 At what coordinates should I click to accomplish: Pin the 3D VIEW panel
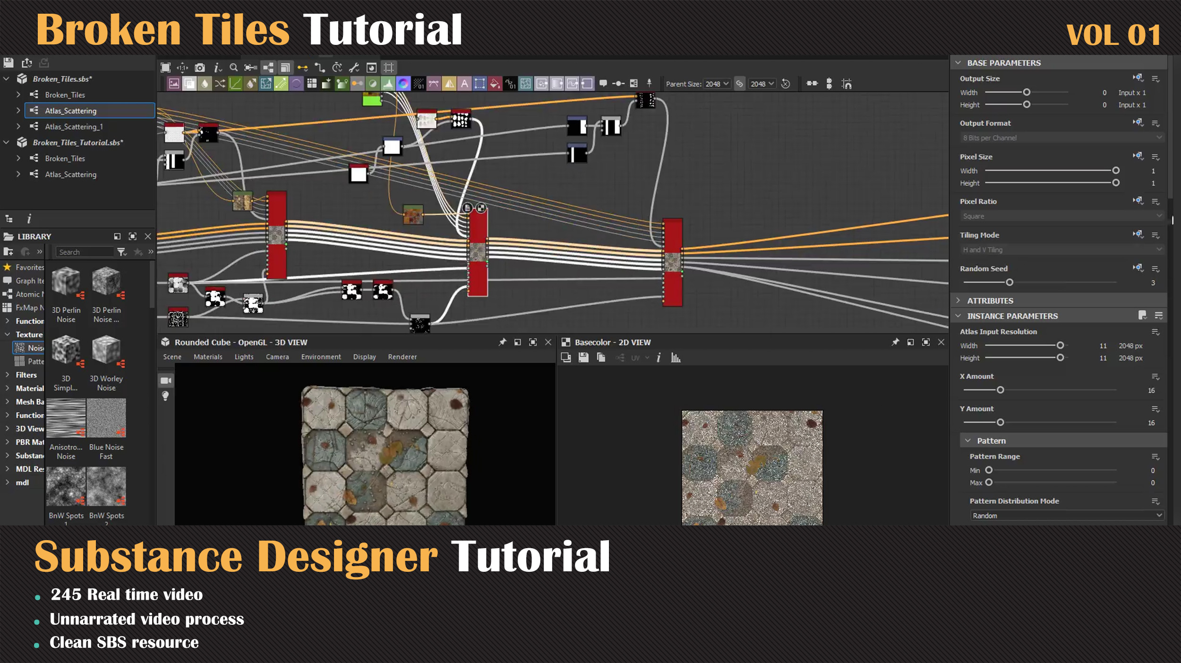point(502,342)
